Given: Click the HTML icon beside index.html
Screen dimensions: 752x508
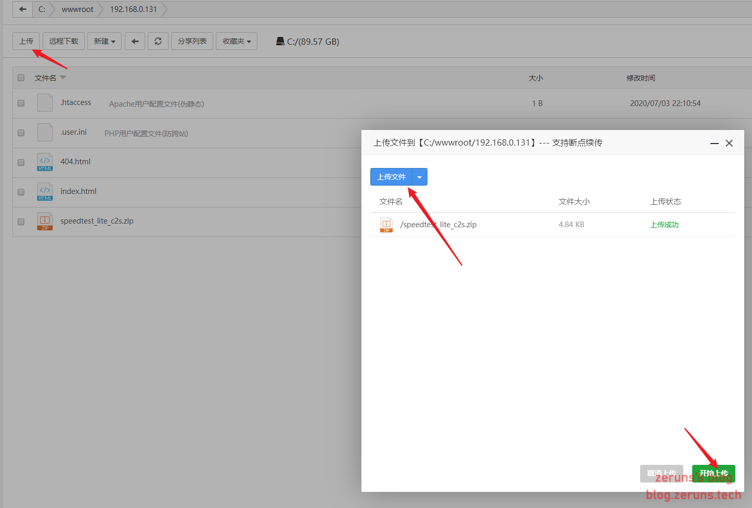Looking at the screenshot, I should tap(44, 191).
